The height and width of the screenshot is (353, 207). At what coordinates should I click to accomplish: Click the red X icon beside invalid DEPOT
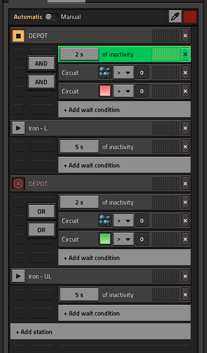(18, 184)
